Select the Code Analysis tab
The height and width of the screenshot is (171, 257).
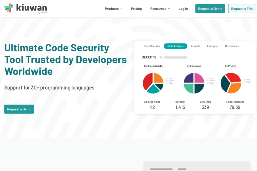tap(175, 46)
